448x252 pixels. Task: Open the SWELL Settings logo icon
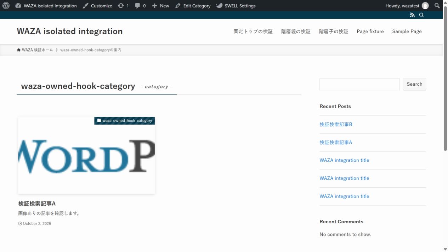219,6
